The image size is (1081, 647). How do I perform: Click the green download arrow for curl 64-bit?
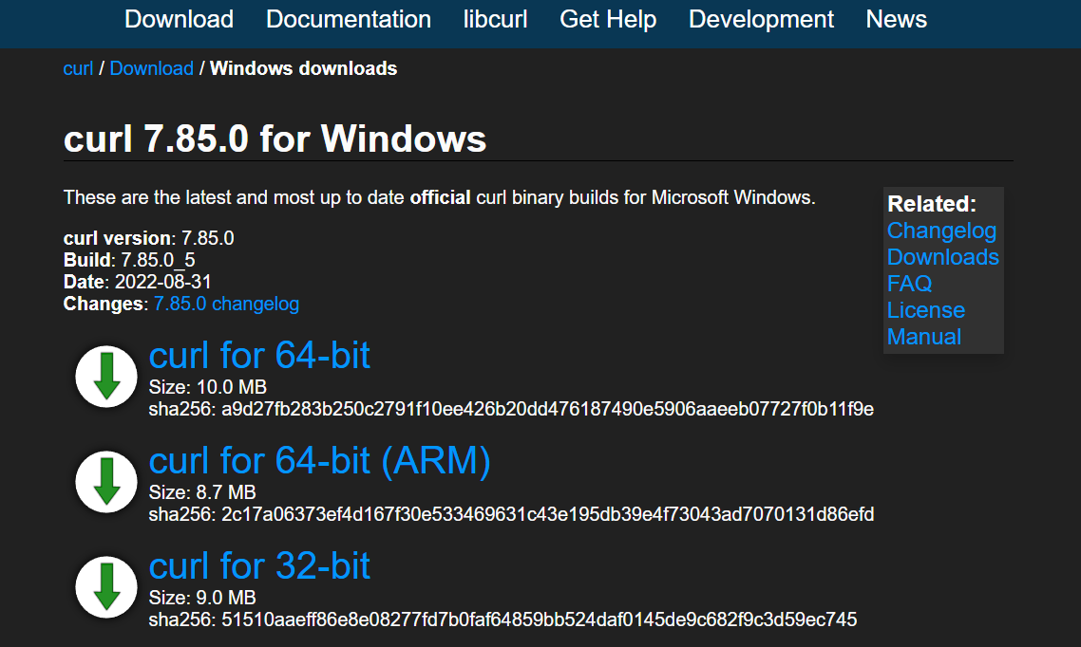pyautogui.click(x=106, y=377)
